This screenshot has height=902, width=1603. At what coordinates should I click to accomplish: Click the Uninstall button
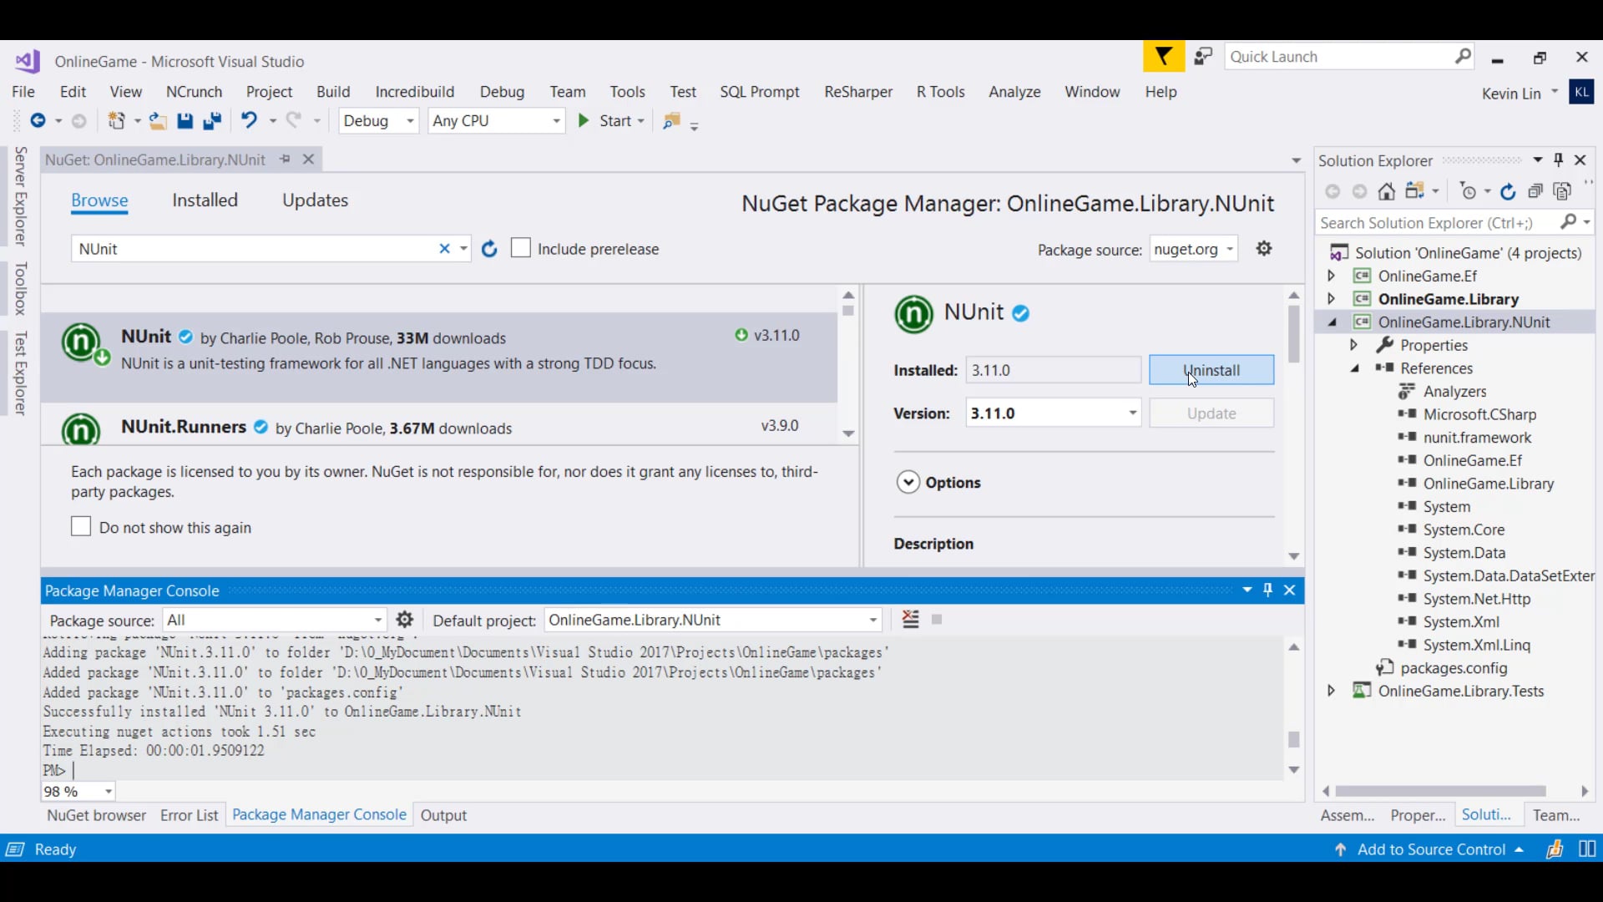pos(1211,370)
